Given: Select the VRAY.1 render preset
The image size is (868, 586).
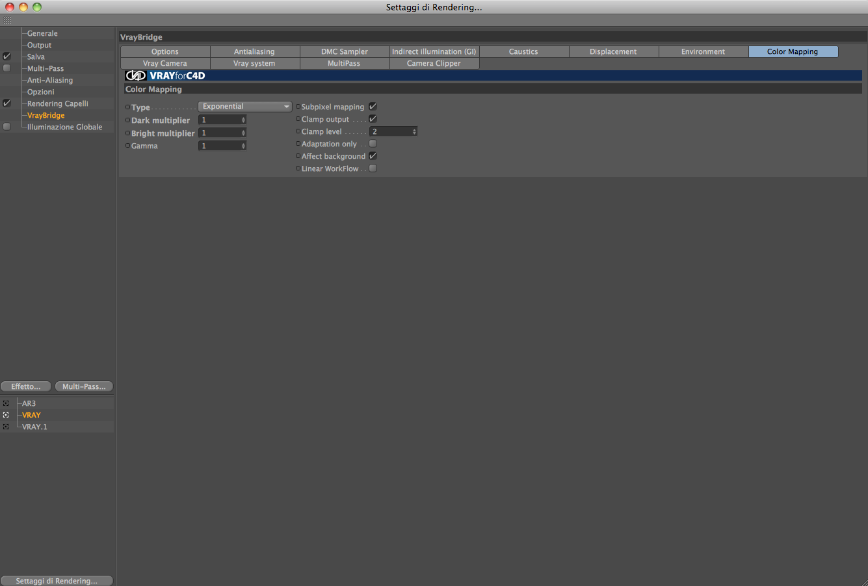Looking at the screenshot, I should click(x=34, y=427).
